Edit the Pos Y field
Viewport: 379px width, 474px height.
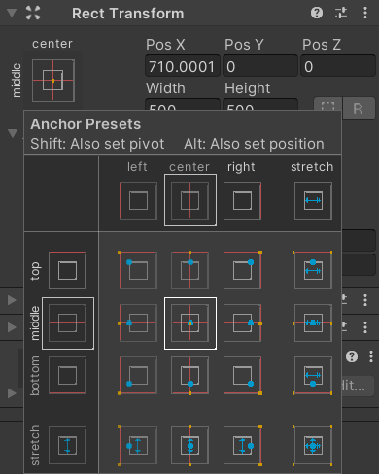click(260, 66)
